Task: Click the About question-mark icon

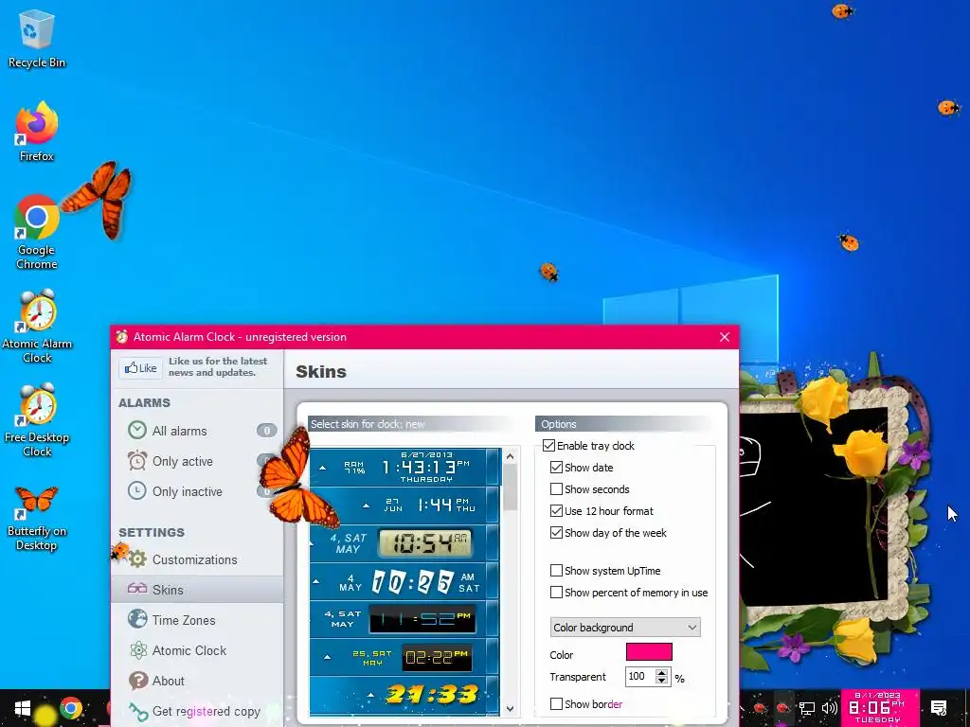Action: pos(138,680)
